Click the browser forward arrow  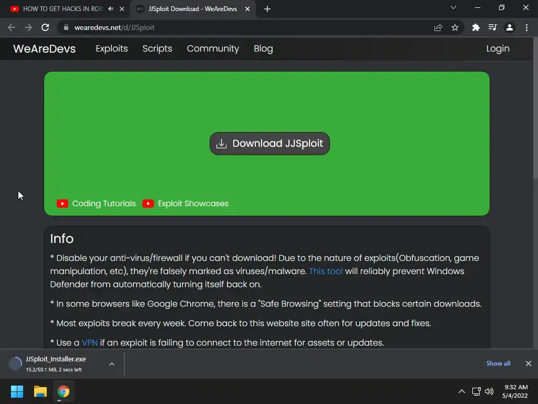(x=28, y=27)
